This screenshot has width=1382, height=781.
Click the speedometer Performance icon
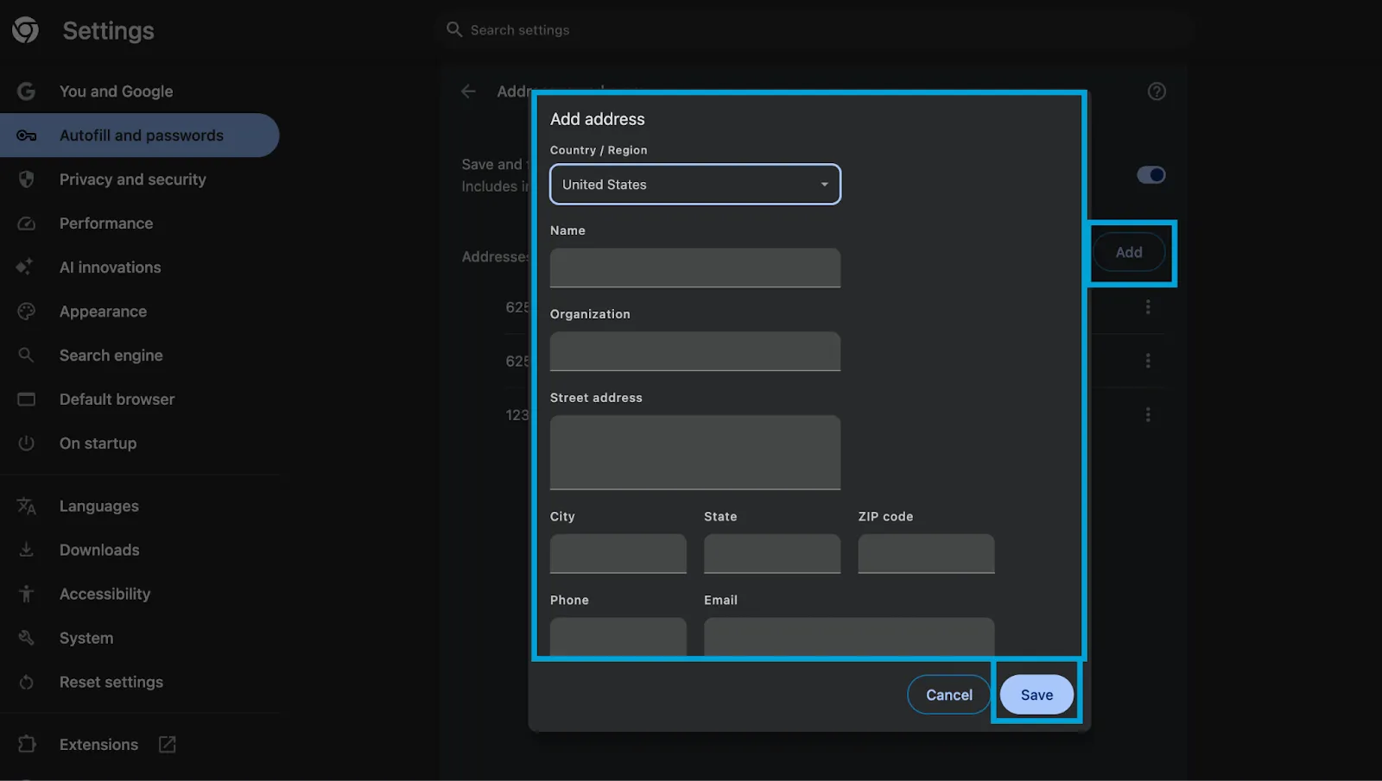click(x=27, y=224)
